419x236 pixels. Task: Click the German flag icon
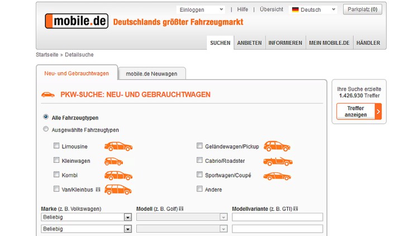[296, 10]
